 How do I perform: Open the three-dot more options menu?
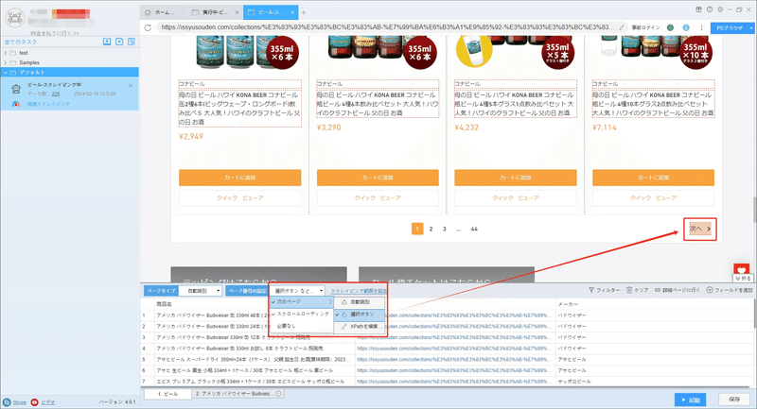click(x=701, y=27)
